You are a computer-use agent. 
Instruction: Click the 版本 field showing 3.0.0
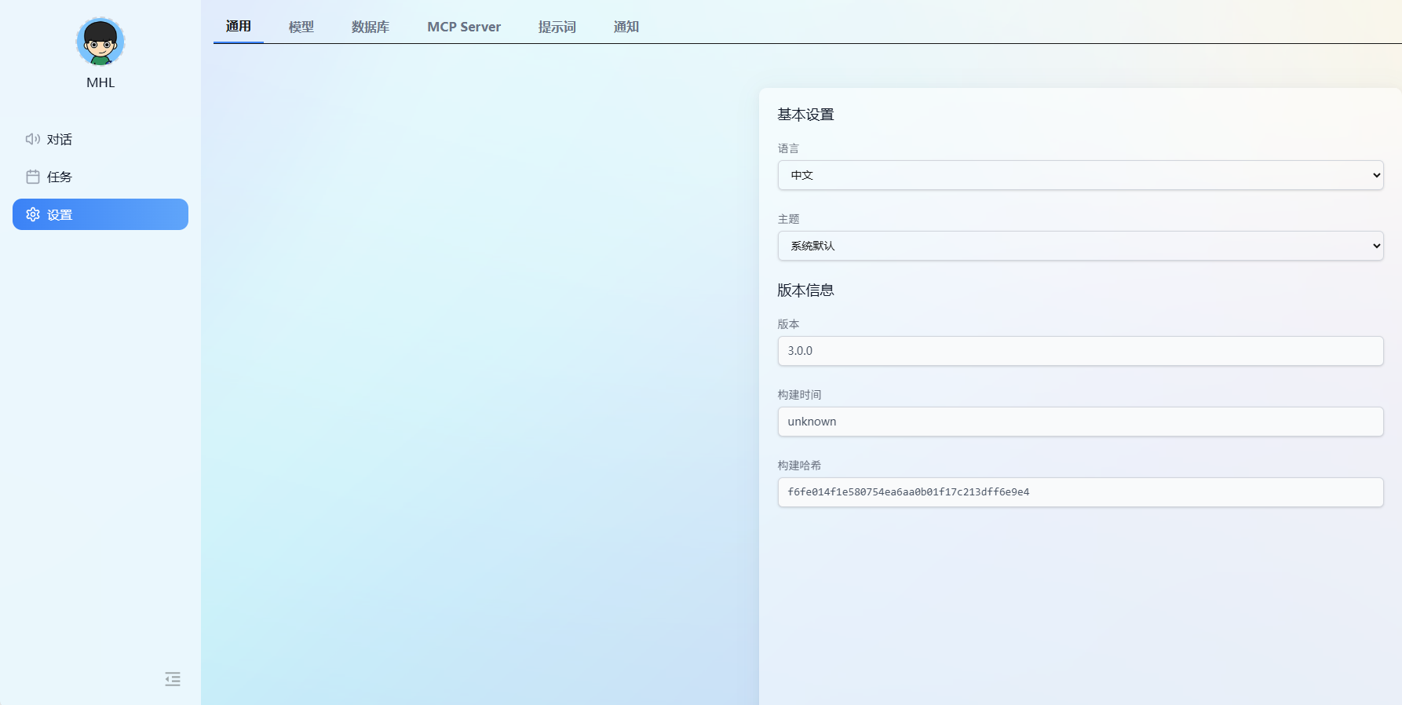point(1080,351)
